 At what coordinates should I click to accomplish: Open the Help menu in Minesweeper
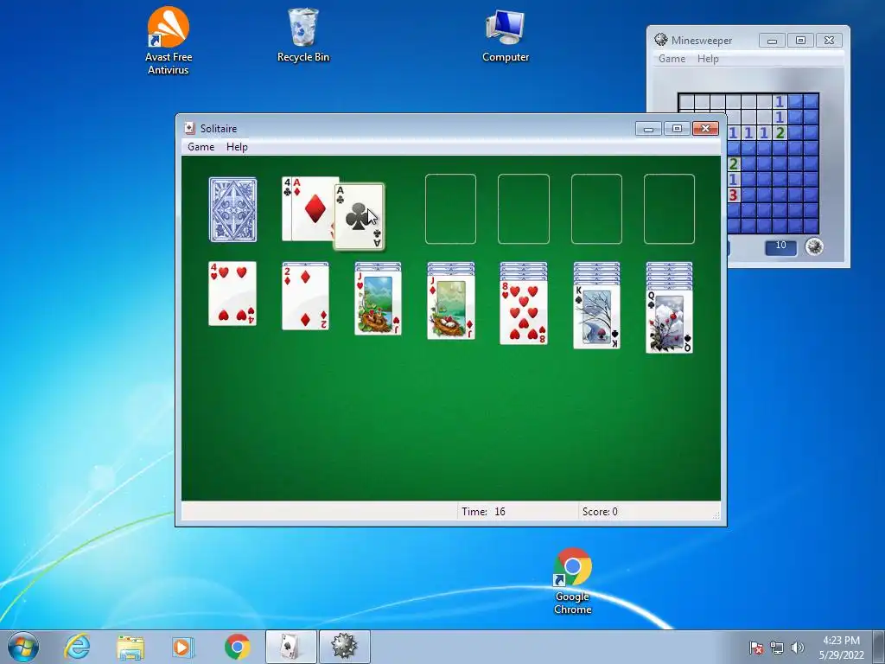coord(708,59)
